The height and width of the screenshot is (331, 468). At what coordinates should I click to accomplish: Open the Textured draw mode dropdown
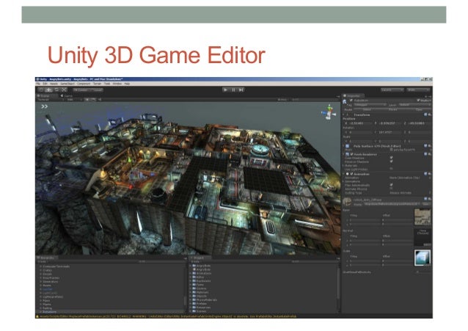tap(51, 100)
